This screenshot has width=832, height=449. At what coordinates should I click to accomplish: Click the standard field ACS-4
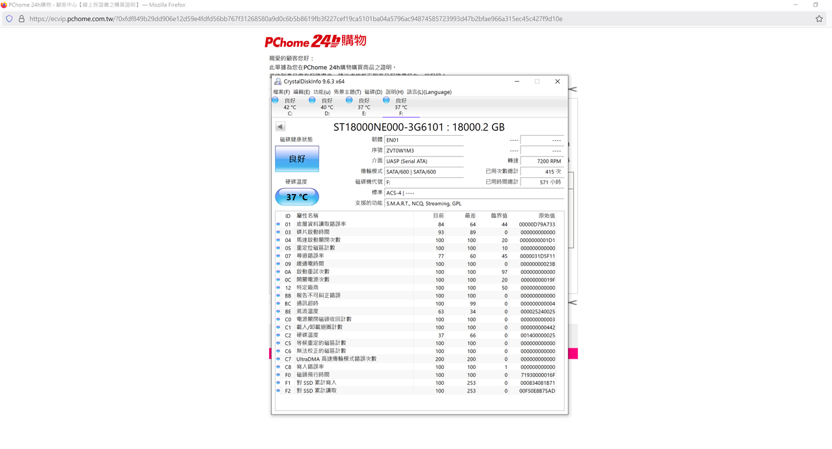pos(474,193)
